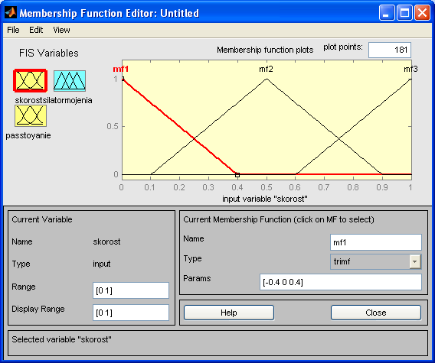Edit the membership function Name field
435x363 pixels.
coord(376,242)
